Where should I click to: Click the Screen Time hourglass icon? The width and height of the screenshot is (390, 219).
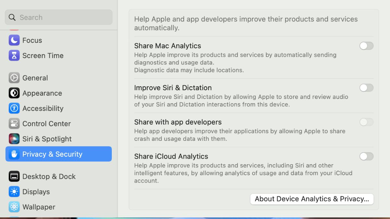14,55
